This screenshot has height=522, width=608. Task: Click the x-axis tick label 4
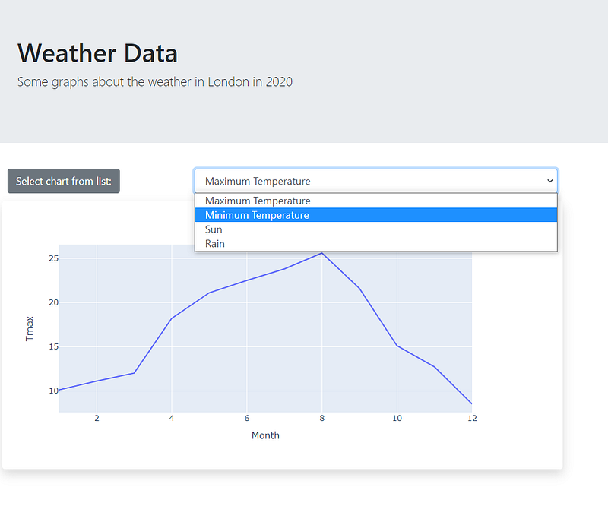click(x=172, y=418)
